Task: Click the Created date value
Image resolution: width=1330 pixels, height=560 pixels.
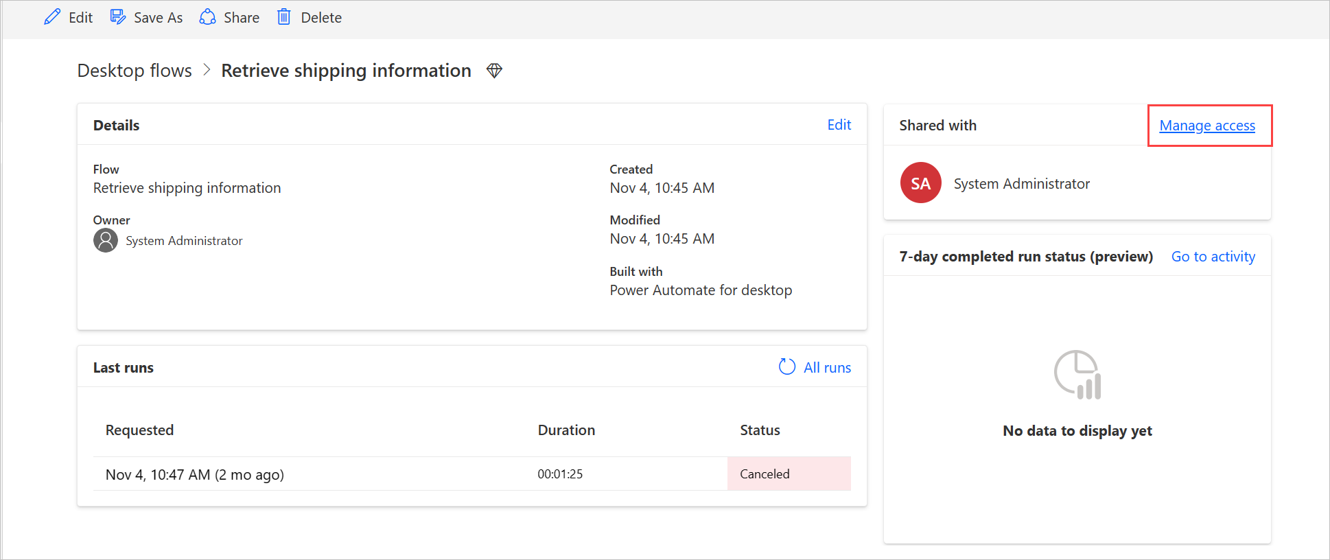Action: coord(662,188)
